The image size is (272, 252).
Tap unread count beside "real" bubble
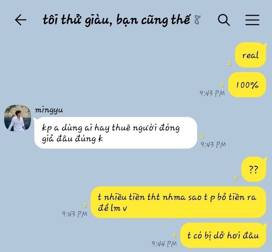(230, 63)
